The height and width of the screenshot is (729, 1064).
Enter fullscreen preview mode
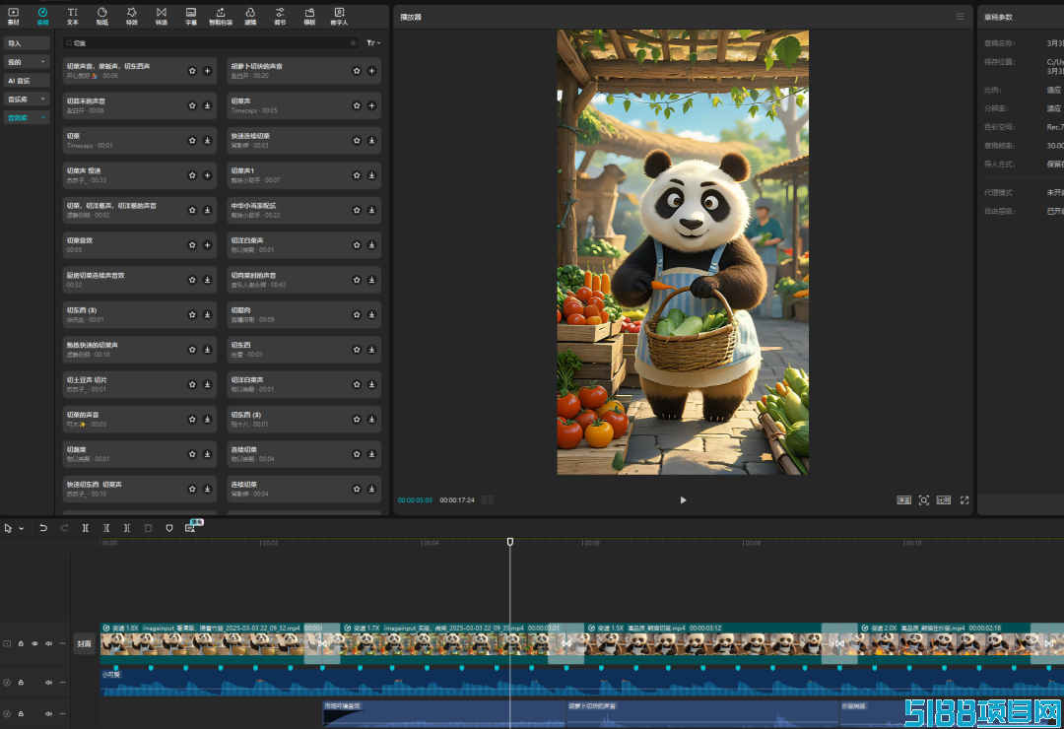click(964, 500)
